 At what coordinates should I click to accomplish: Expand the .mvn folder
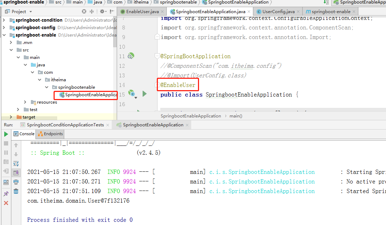(x=11, y=42)
